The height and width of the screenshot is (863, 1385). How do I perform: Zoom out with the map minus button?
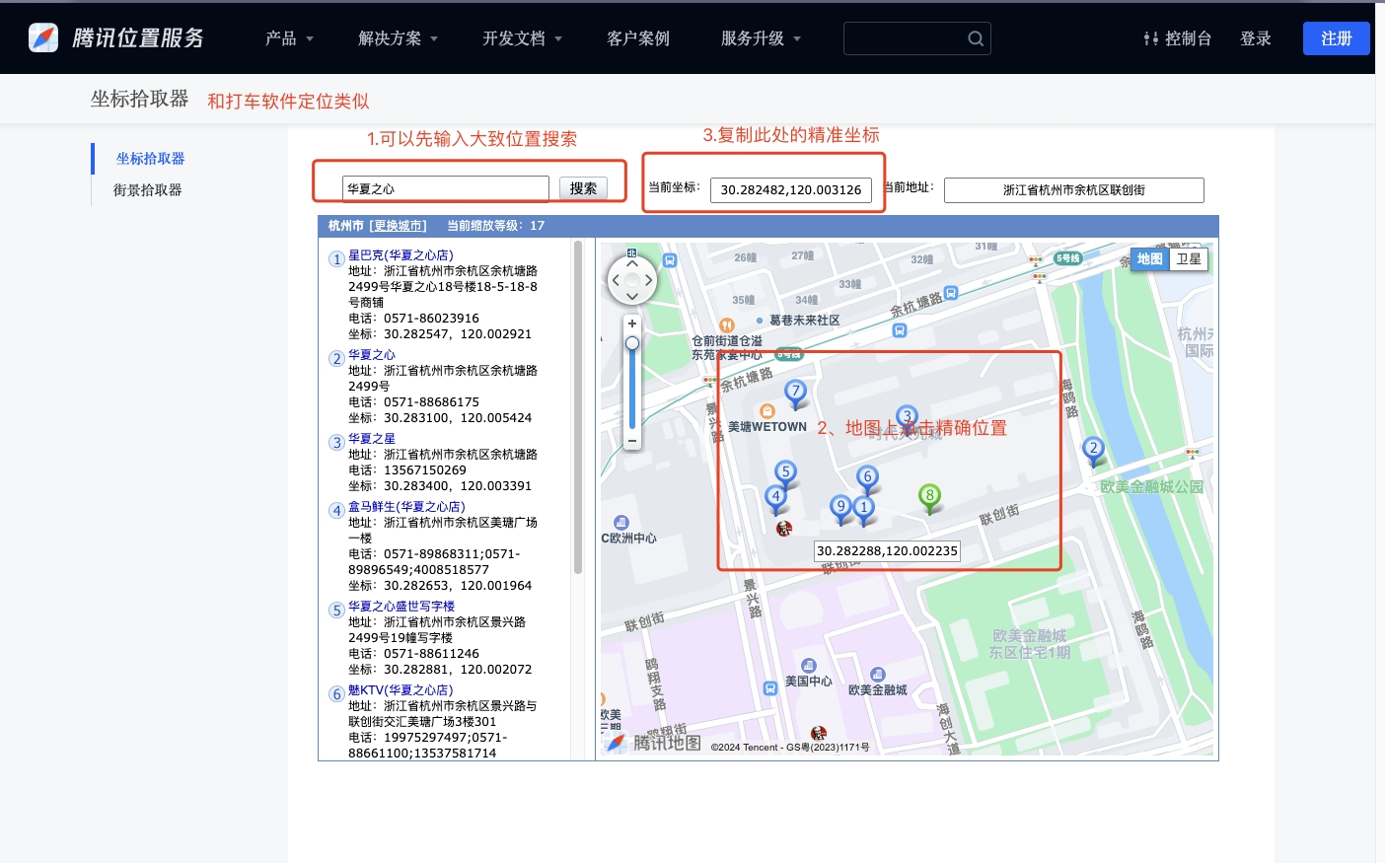click(632, 440)
